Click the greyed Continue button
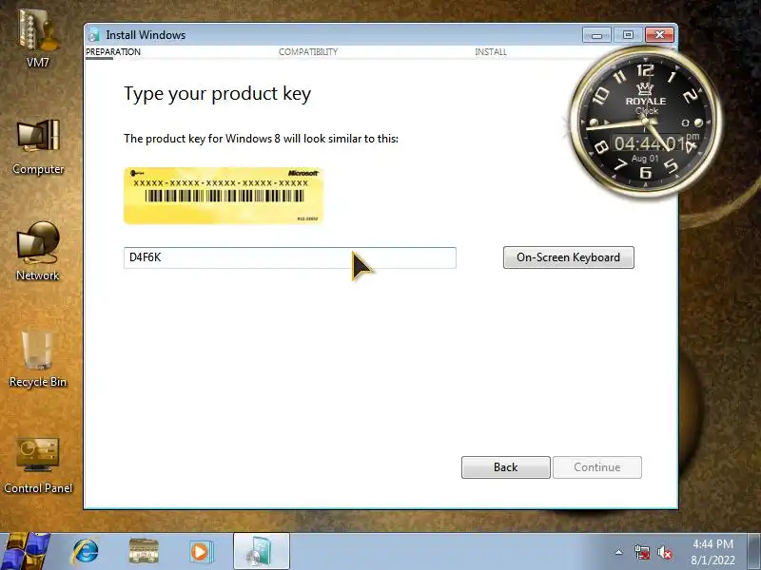761x570 pixels. pos(597,467)
